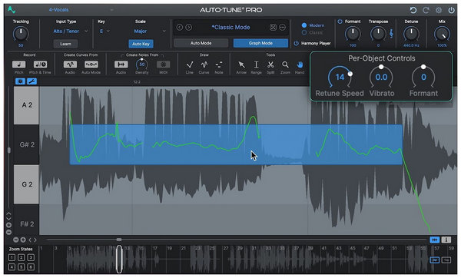Click the Record Pitch & Time icon

tap(40, 65)
